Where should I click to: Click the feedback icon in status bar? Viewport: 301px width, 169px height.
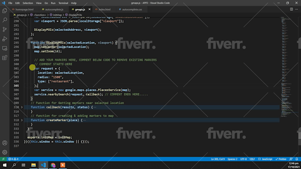coord(291,159)
